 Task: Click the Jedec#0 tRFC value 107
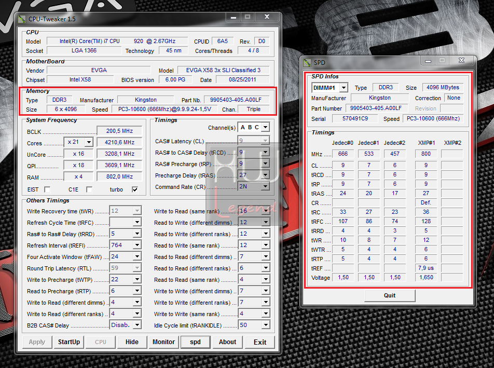coord(343,221)
